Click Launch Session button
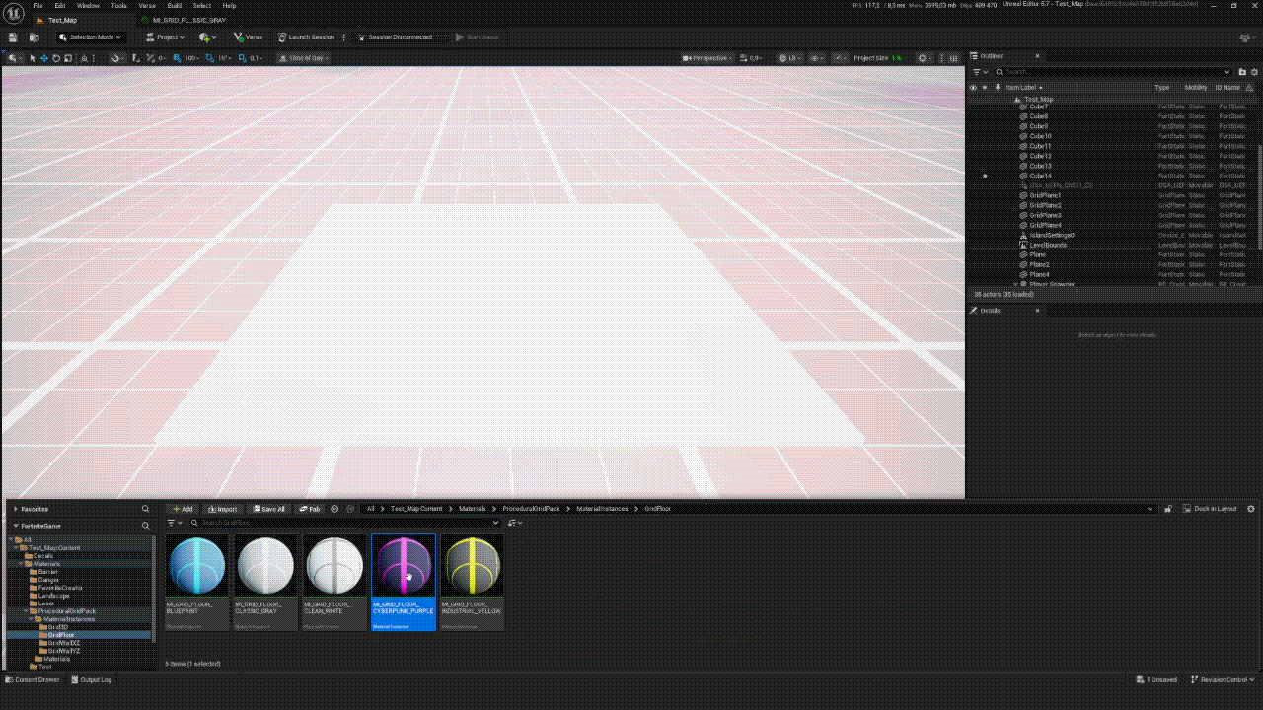Viewport: 1263px width, 710px height. pos(306,37)
